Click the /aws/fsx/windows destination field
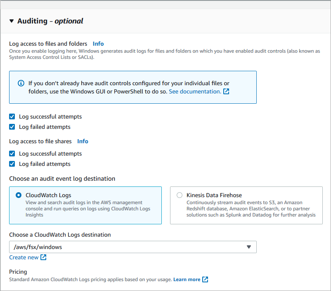The image size is (331, 291). coord(124,247)
